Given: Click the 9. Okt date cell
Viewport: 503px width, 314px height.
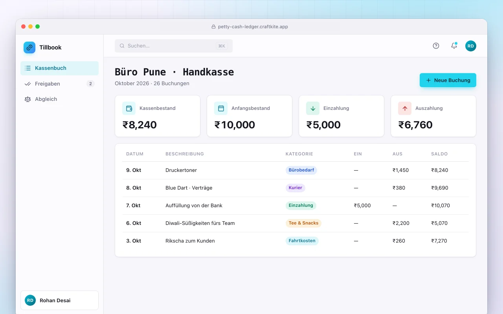Looking at the screenshot, I should [134, 170].
